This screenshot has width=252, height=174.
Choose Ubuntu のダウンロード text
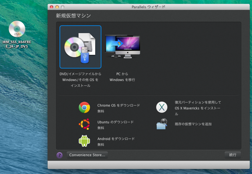(115, 122)
